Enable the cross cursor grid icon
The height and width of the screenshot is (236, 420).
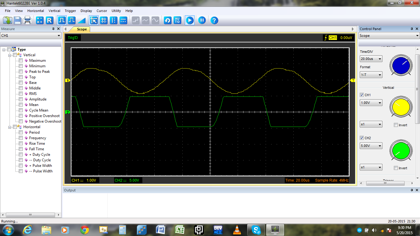point(104,21)
